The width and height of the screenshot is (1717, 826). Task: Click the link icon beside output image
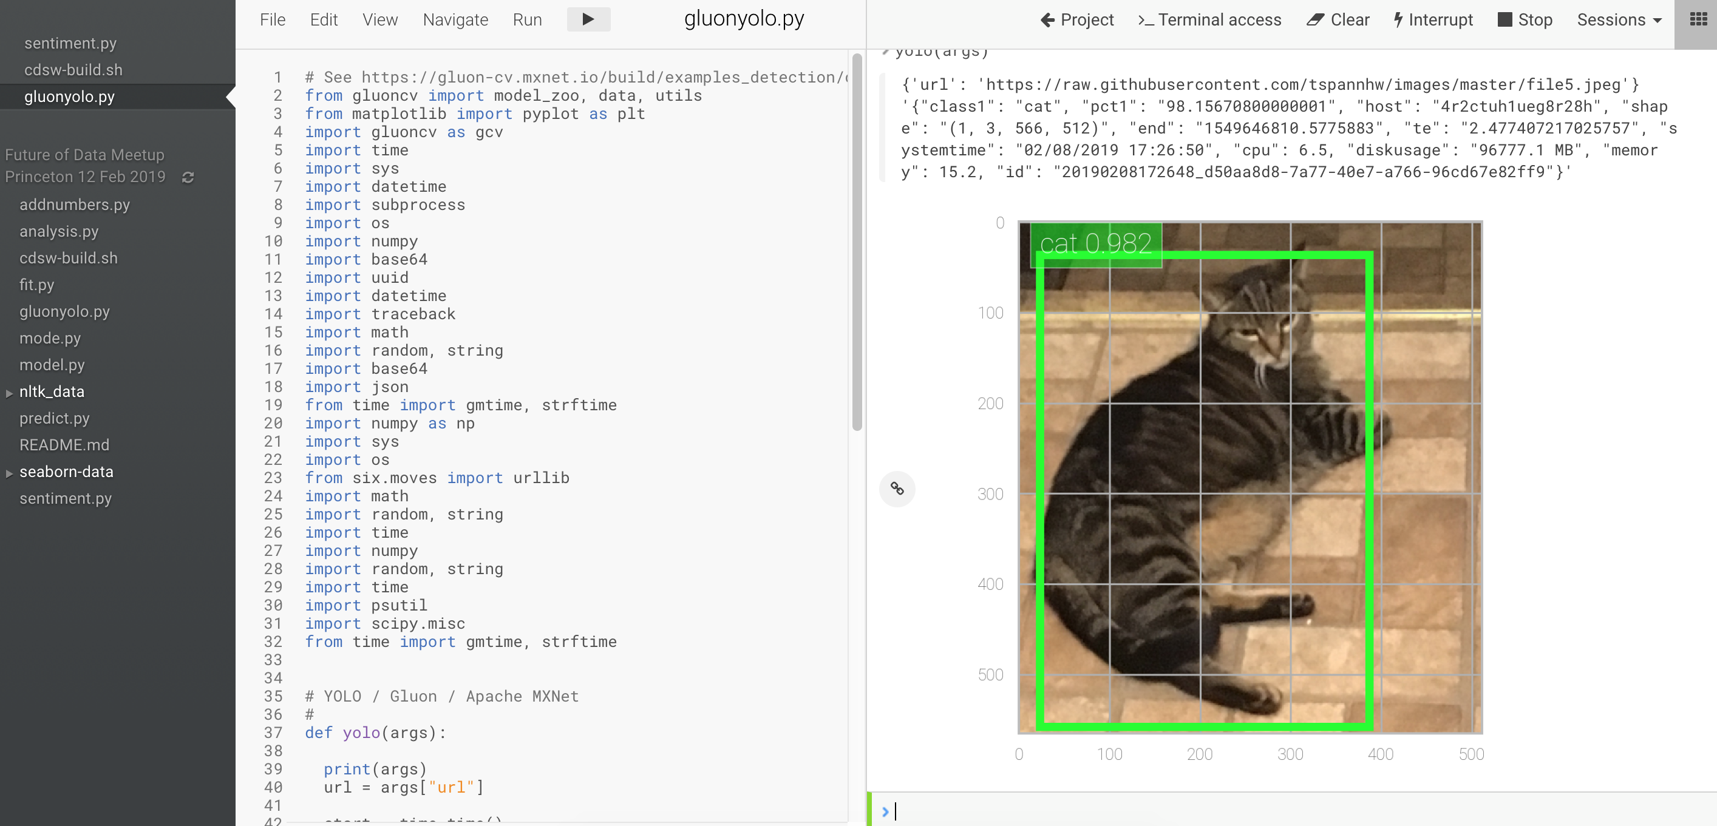(x=897, y=489)
